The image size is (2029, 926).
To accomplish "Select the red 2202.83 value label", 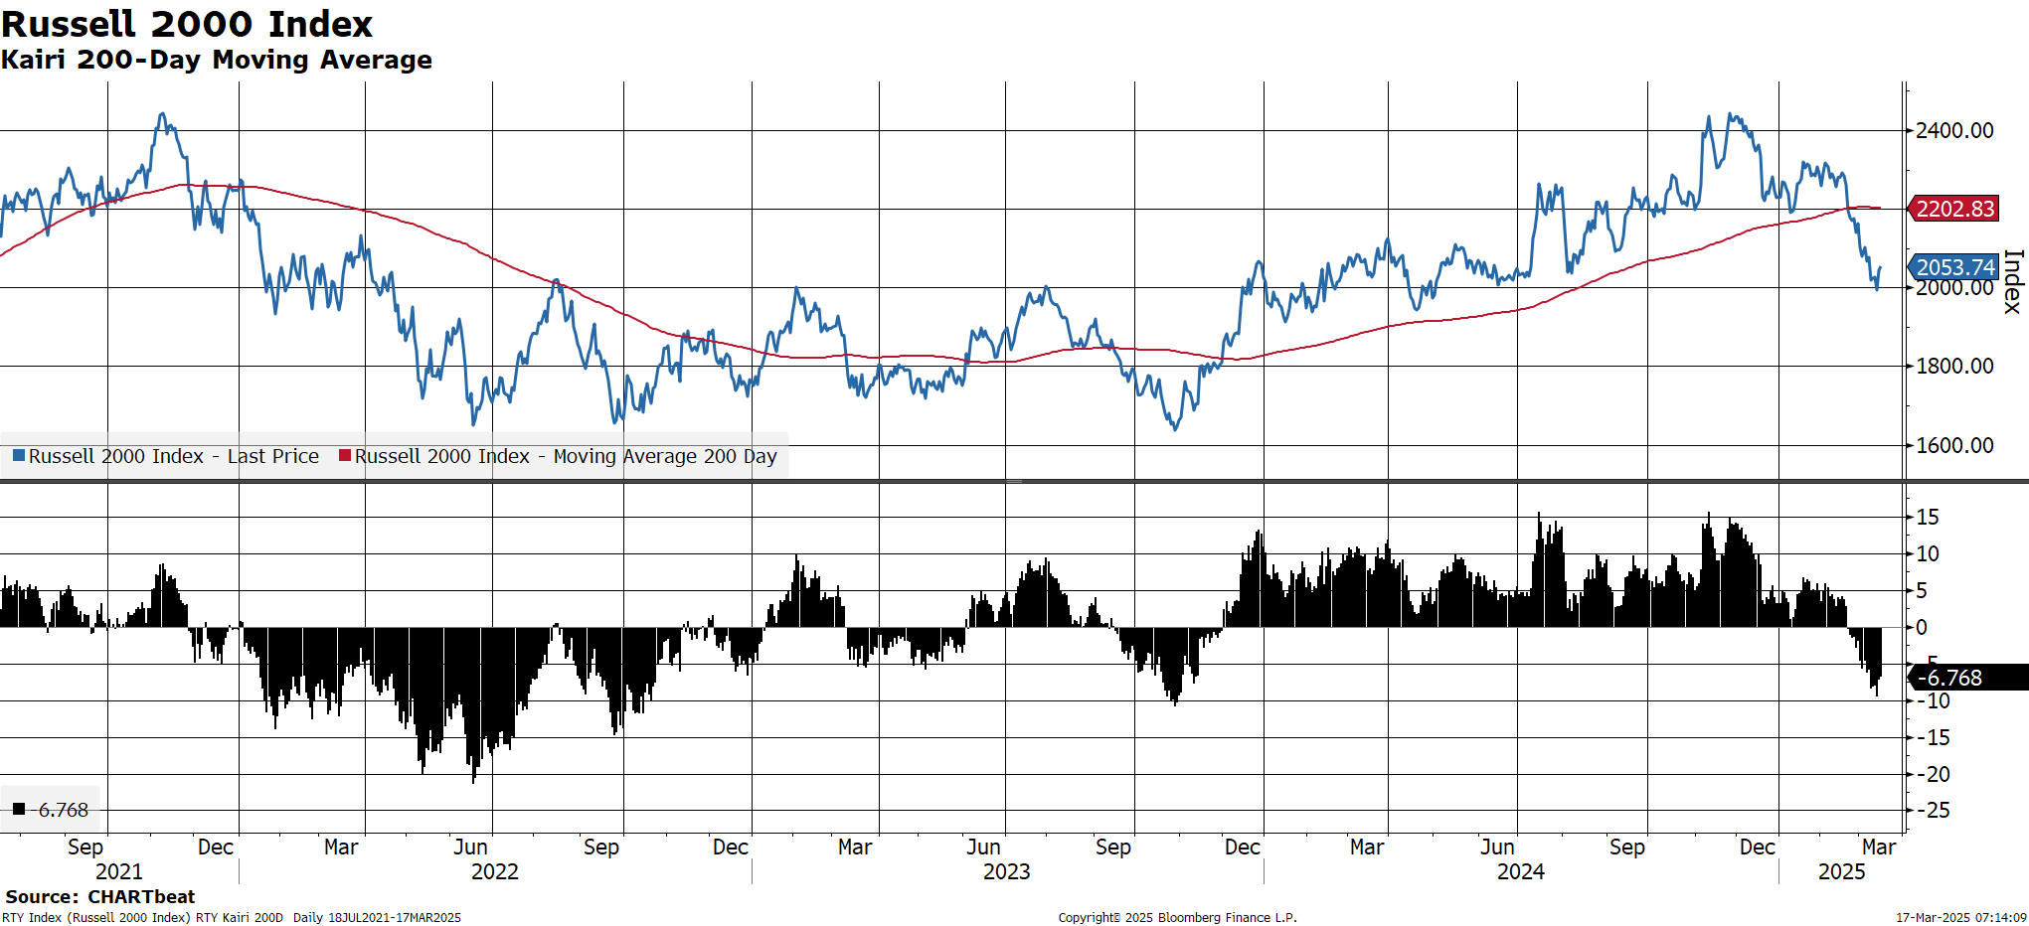I will tap(1952, 209).
